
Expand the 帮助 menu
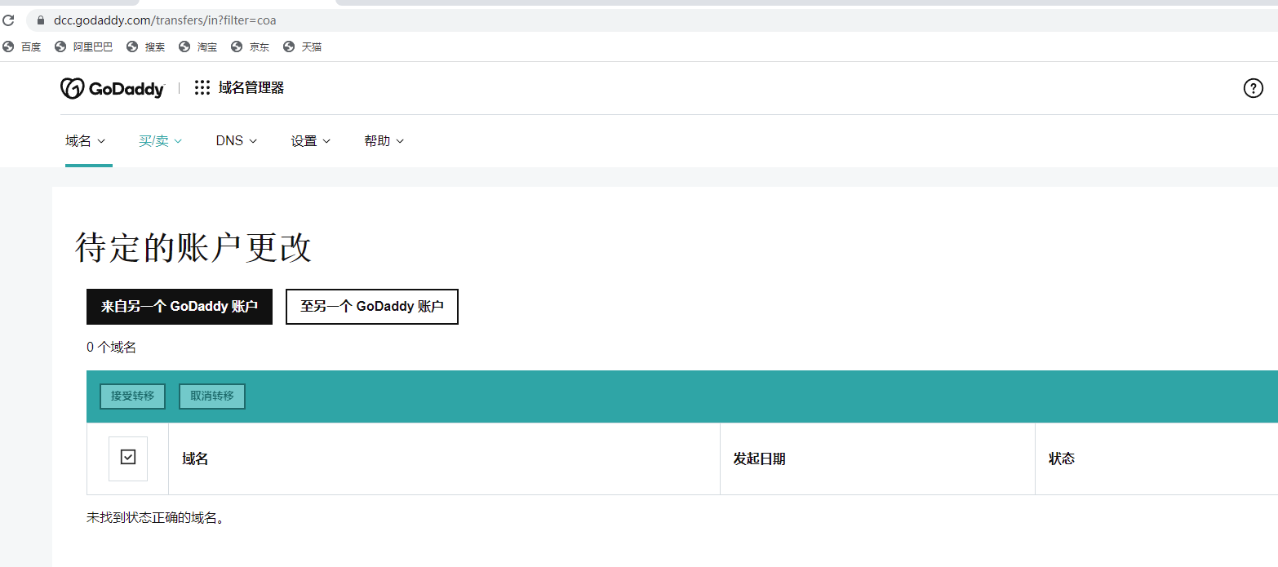coord(384,141)
